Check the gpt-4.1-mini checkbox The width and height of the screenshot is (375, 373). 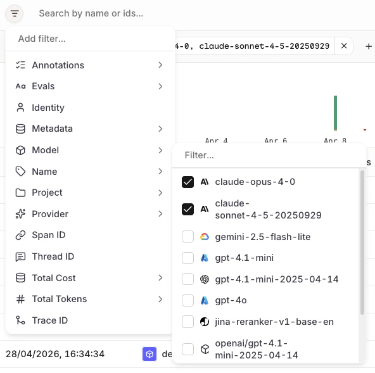187,258
